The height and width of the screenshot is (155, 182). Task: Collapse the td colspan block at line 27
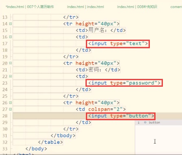coord(11,109)
